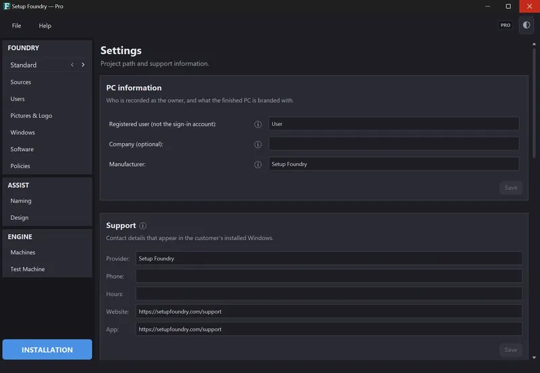Open the File menu
The height and width of the screenshot is (373, 540).
click(x=16, y=26)
